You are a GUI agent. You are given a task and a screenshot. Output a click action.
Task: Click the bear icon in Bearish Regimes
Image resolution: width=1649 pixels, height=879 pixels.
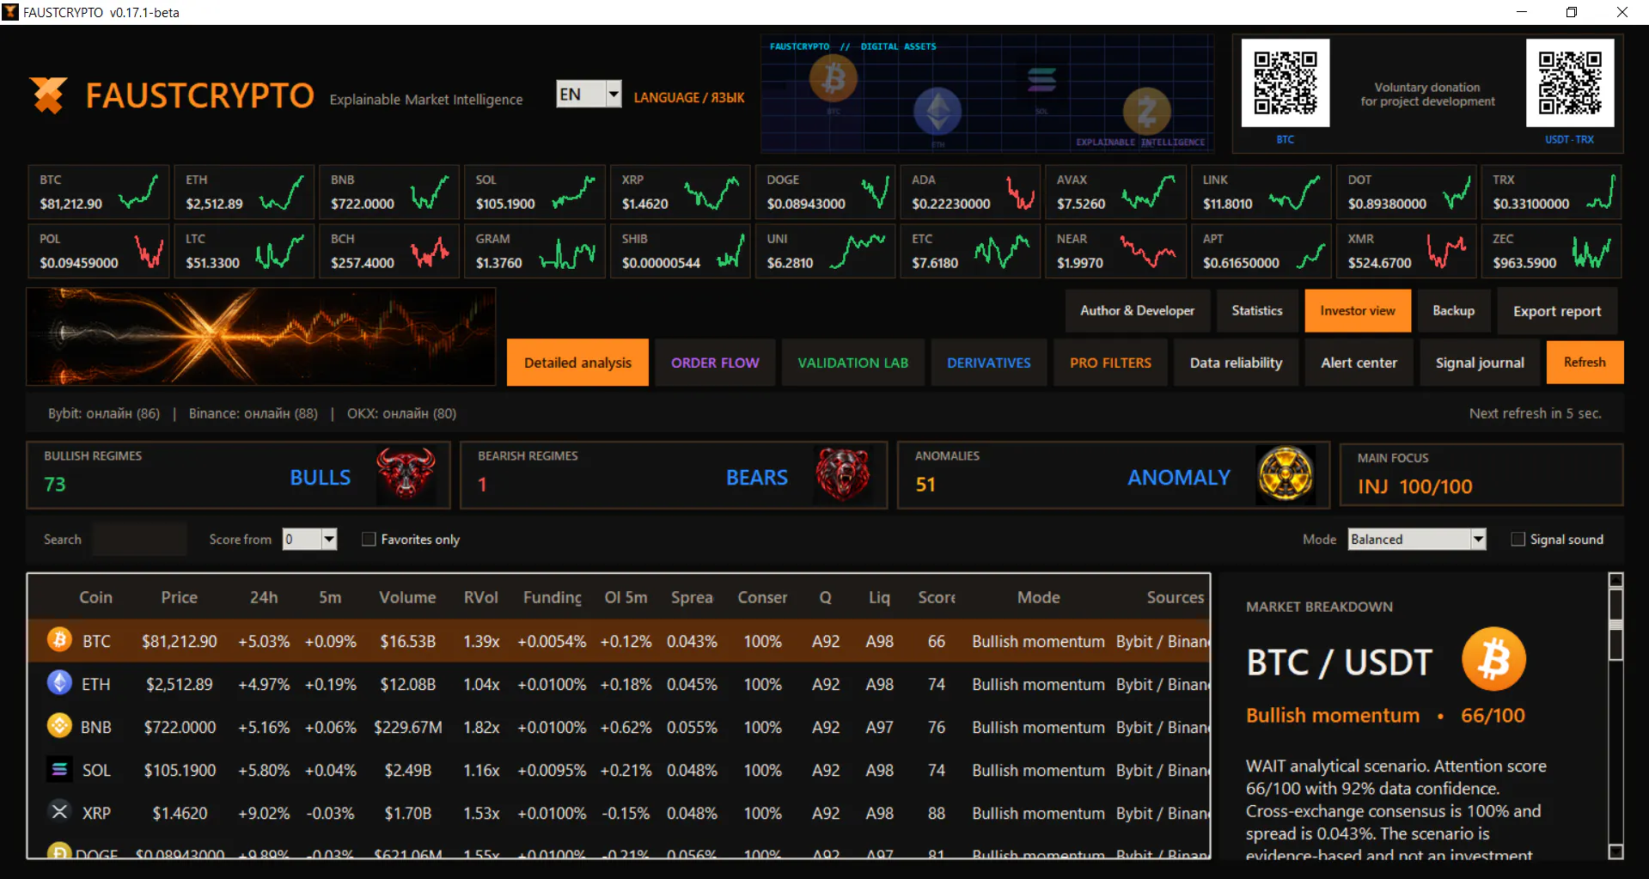[x=842, y=474]
